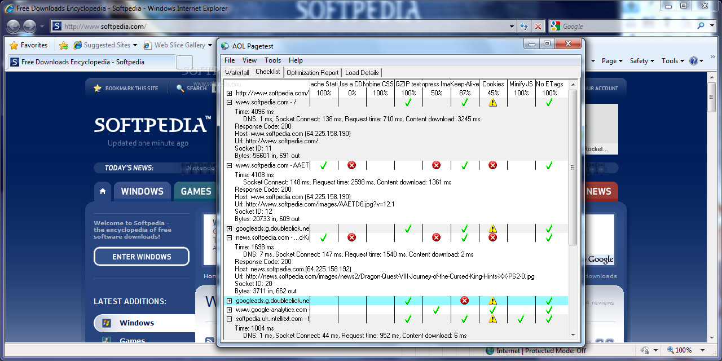Screen dimensions: 722x361
Task: Click the Minify JS checkmark in the softpedia.uk.intellitxt.com row
Action: click(521, 319)
